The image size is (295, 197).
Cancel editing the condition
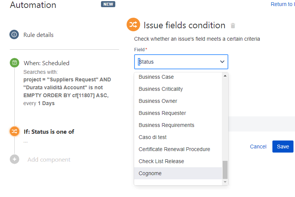[258, 147]
